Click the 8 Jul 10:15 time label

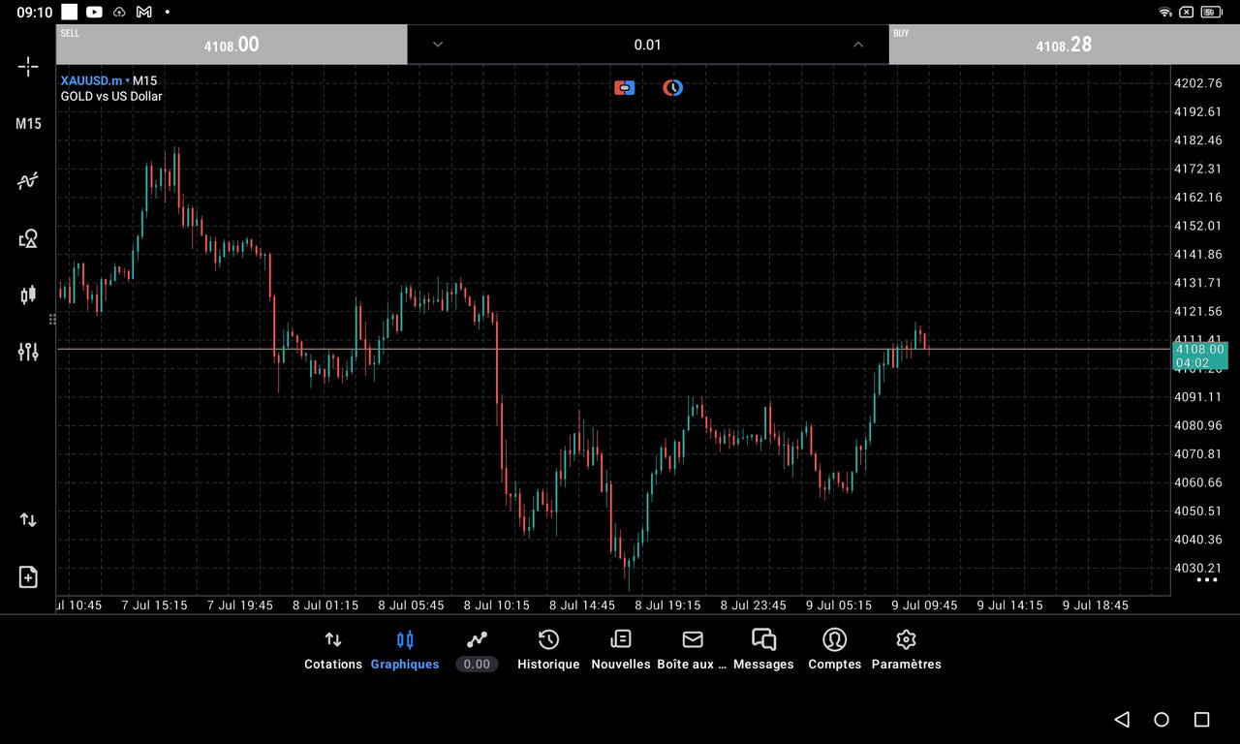click(x=496, y=605)
